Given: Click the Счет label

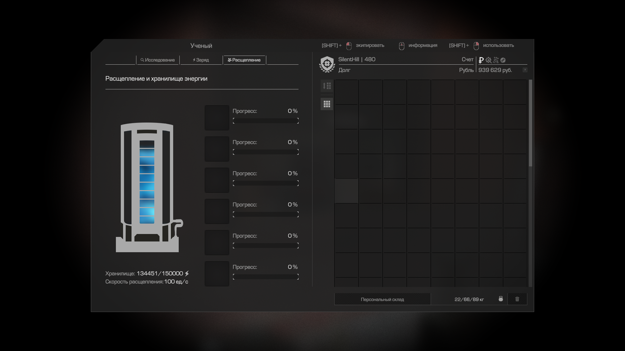Looking at the screenshot, I should pyautogui.click(x=467, y=59).
